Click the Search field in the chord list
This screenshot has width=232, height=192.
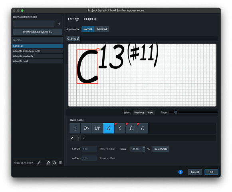point(38,40)
